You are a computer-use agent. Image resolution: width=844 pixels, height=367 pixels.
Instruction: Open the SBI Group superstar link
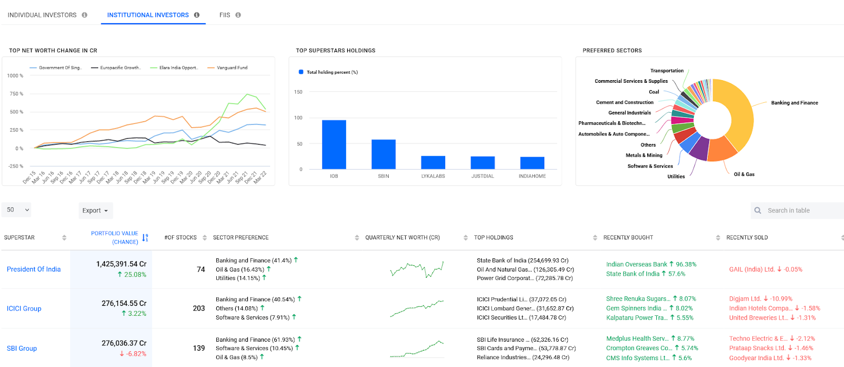[22, 349]
